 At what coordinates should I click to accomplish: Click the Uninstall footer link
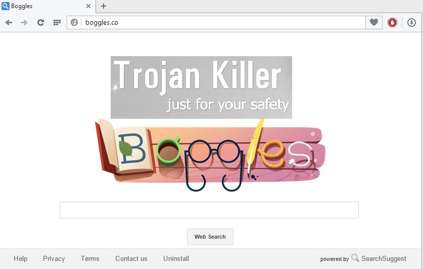click(176, 258)
